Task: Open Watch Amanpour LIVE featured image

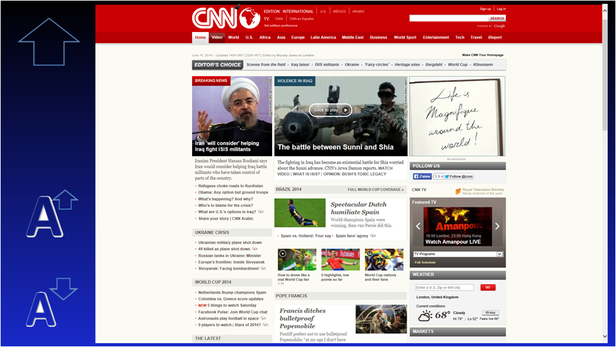Action: tap(458, 227)
